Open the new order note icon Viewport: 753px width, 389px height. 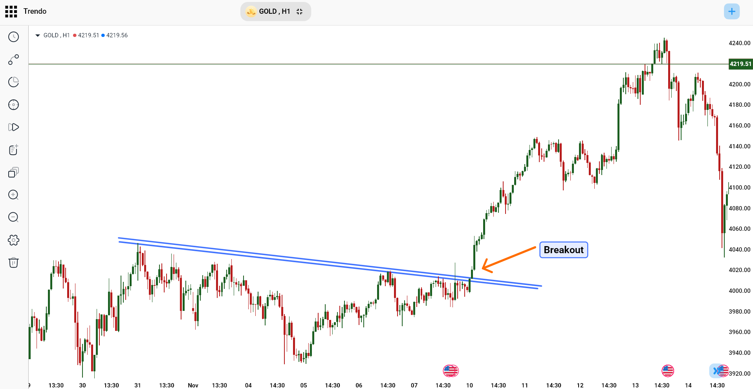(13, 150)
